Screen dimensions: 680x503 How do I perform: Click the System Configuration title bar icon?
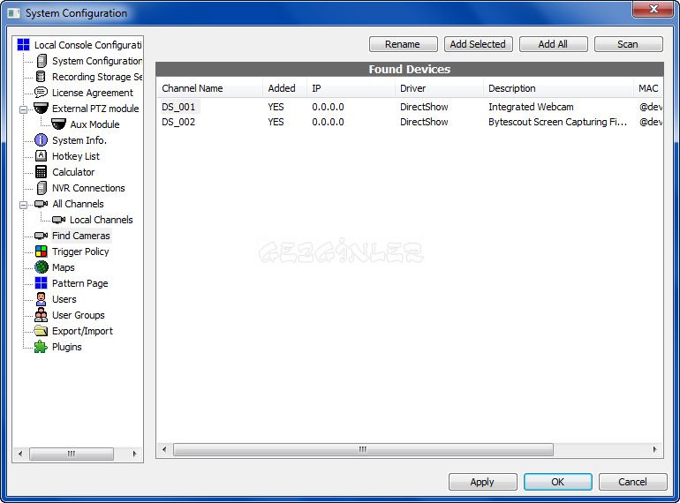14,13
